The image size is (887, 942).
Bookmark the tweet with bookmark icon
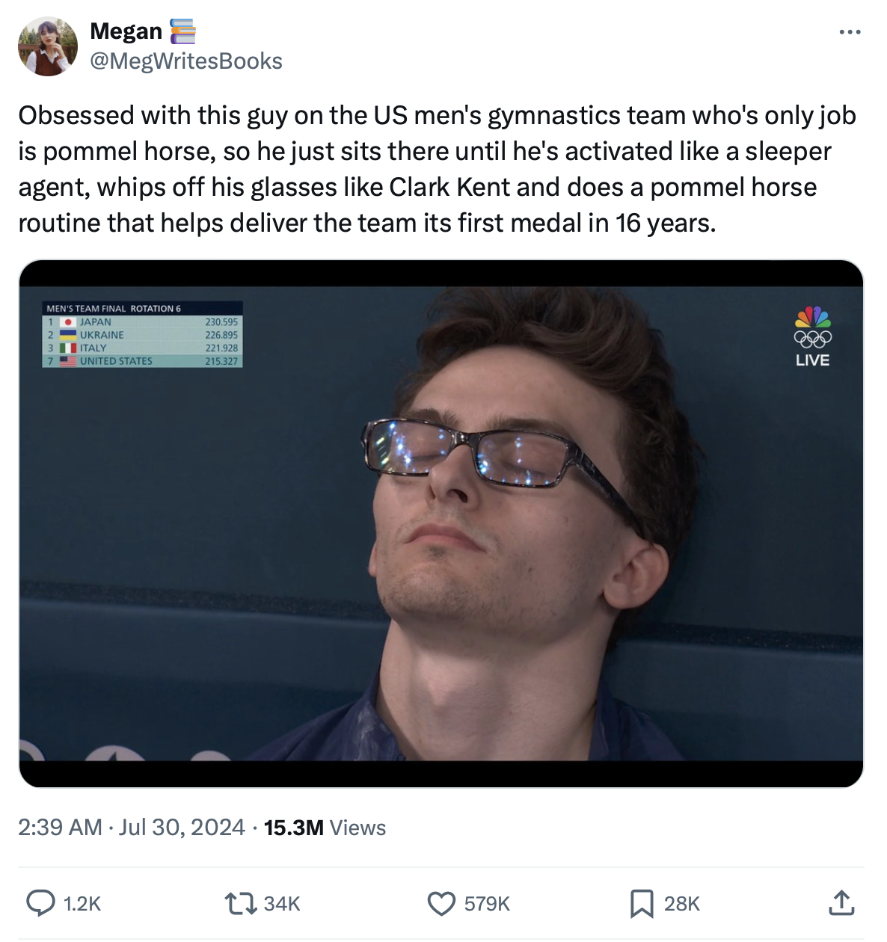pyautogui.click(x=642, y=903)
